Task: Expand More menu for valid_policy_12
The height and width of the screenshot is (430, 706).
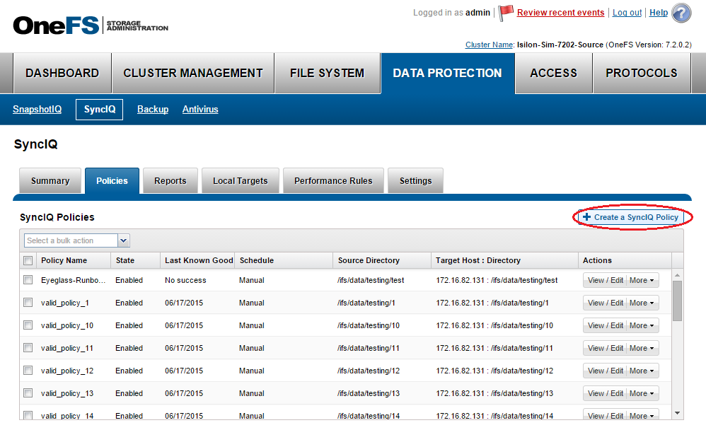Action: click(x=642, y=371)
